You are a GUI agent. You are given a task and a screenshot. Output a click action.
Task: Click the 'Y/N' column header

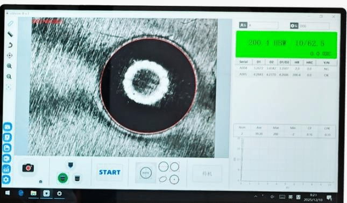pyautogui.click(x=327, y=63)
